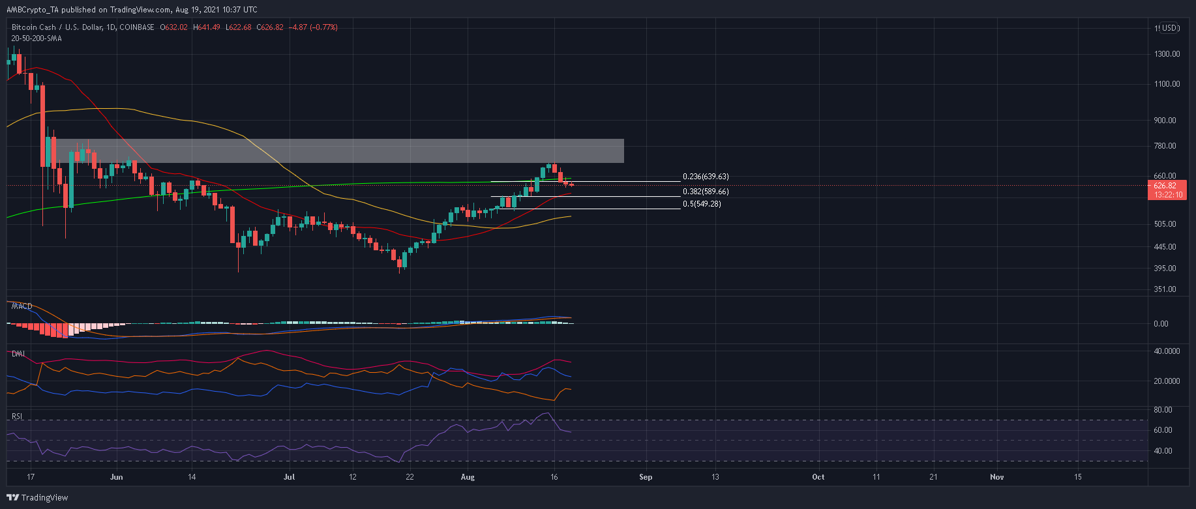Viewport: 1196px width, 509px height.
Task: Click the low value L622.68
Action: coord(239,27)
